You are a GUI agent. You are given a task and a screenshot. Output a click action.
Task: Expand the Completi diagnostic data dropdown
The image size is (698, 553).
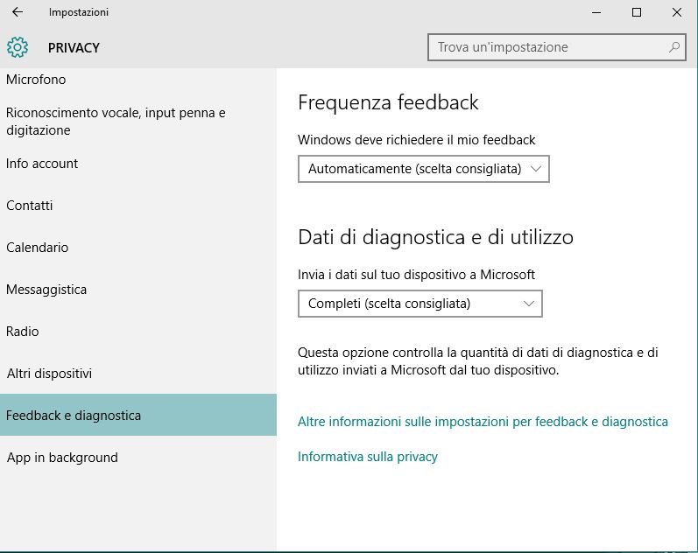pyautogui.click(x=420, y=304)
